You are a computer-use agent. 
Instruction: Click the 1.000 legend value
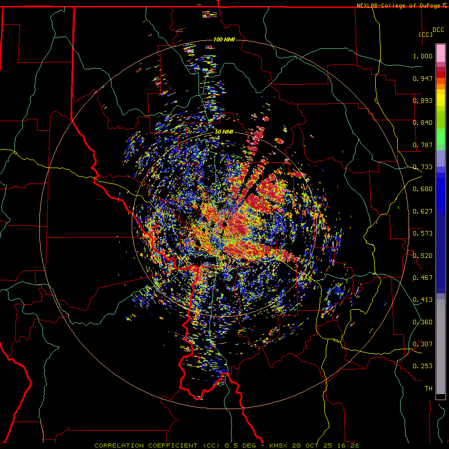tap(423, 56)
